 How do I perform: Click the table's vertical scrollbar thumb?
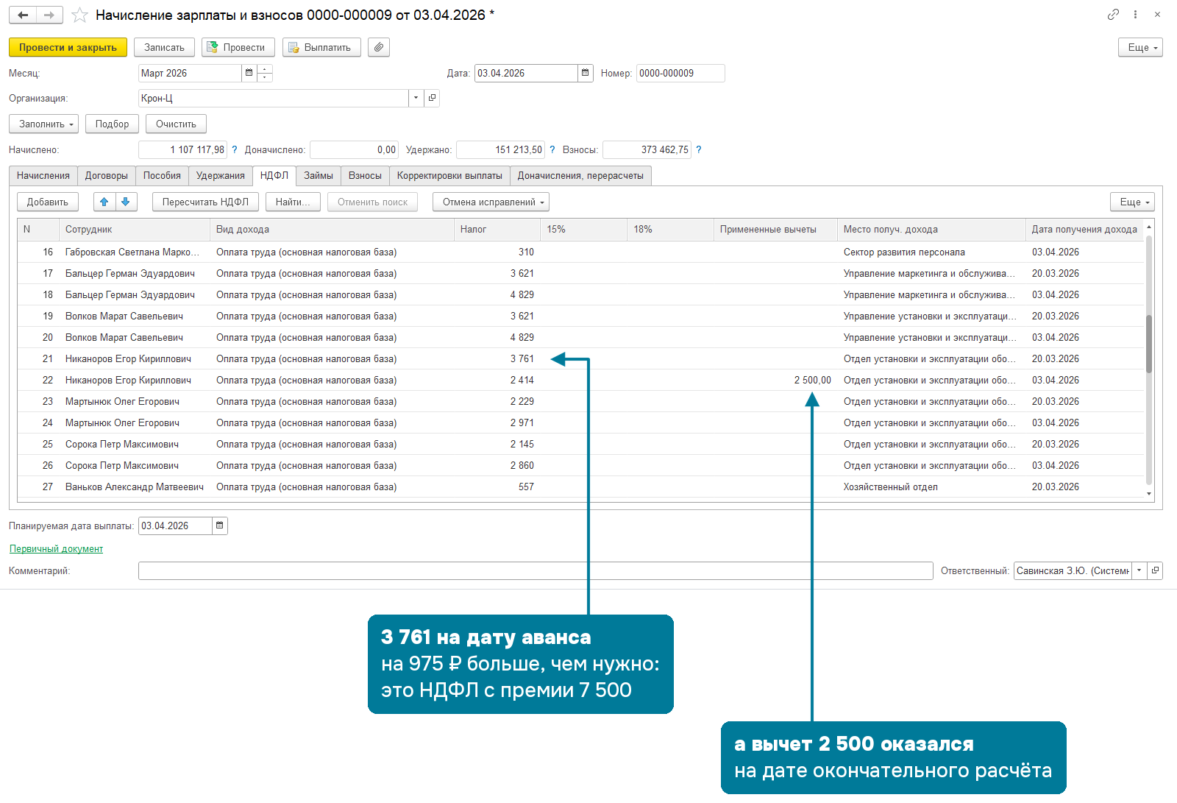coord(1149,344)
